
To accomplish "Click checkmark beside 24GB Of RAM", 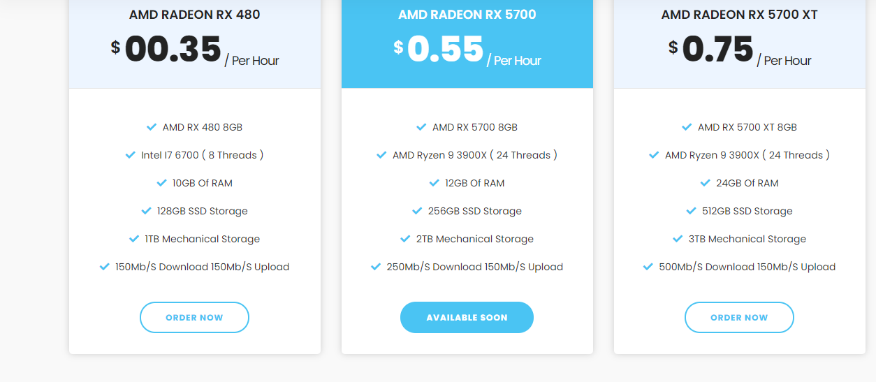I will (x=705, y=183).
